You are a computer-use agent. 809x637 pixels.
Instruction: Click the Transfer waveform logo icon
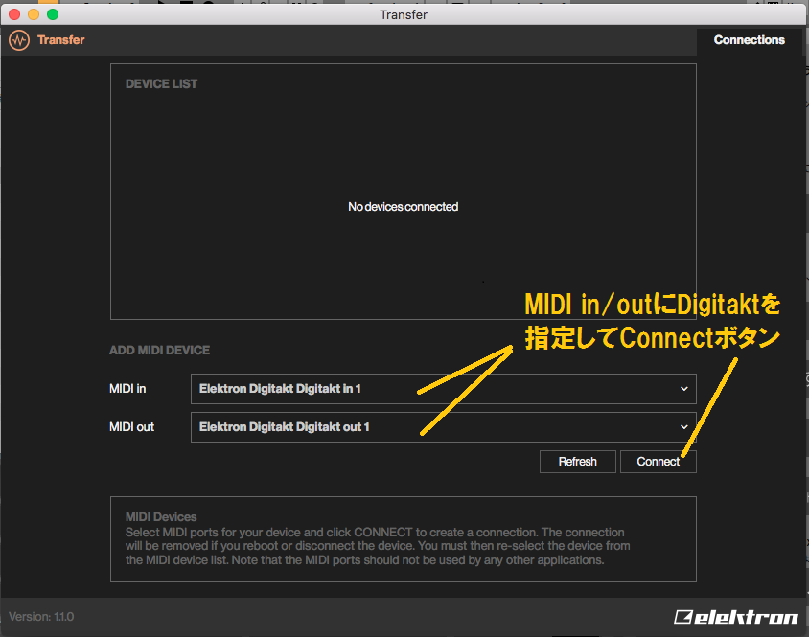point(19,40)
